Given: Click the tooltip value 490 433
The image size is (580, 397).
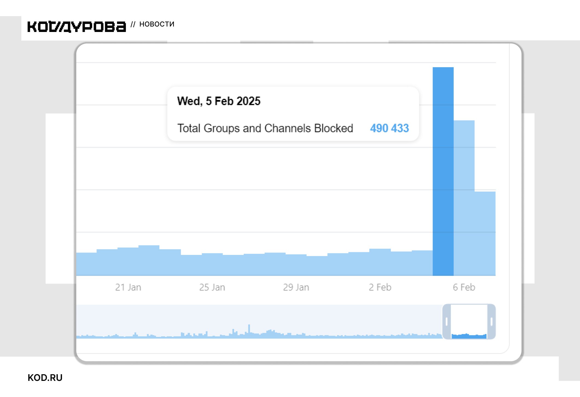Looking at the screenshot, I should pyautogui.click(x=389, y=128).
